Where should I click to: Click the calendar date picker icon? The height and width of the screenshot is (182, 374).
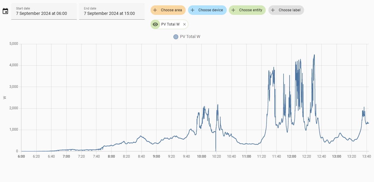point(5,11)
